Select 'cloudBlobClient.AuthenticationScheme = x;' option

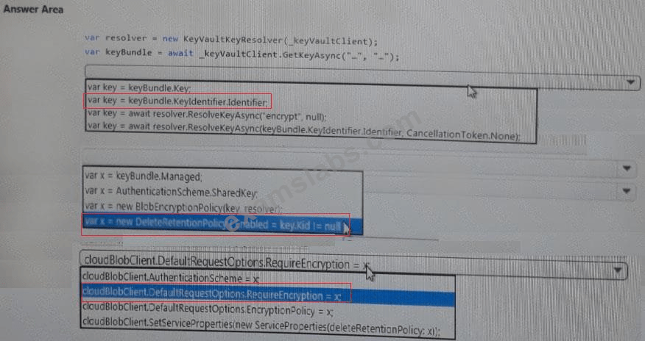click(x=171, y=279)
